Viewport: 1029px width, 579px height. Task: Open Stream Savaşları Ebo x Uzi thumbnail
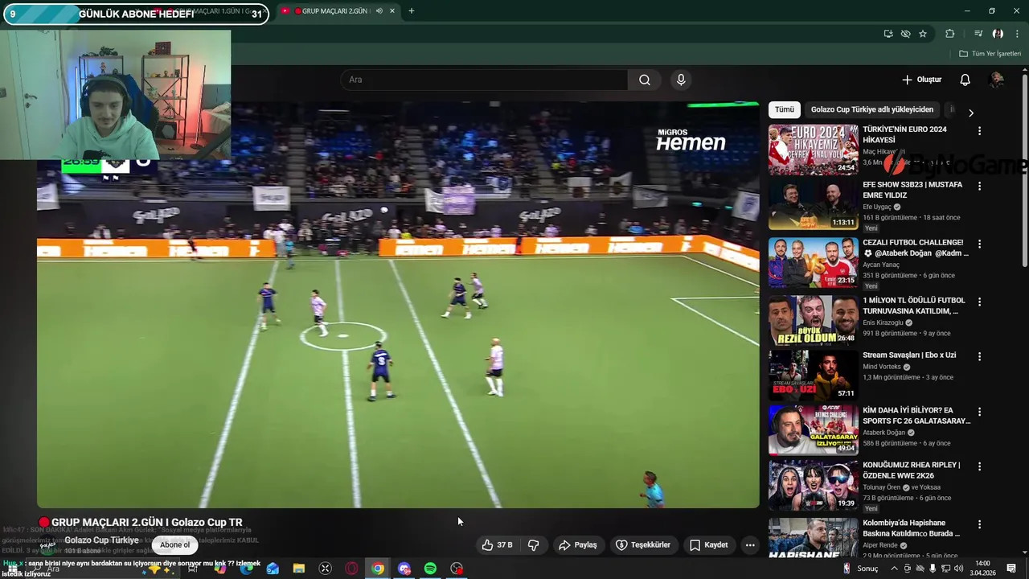click(x=813, y=375)
